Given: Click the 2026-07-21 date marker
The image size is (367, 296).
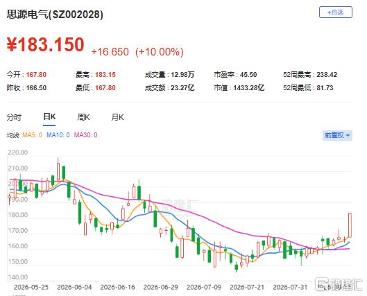Looking at the screenshot, I should [247, 287].
